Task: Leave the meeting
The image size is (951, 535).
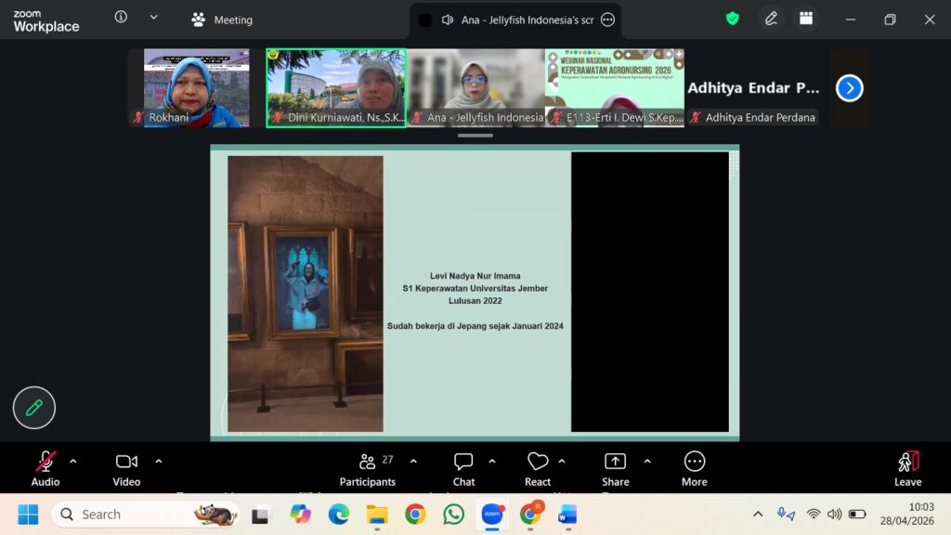Action: (907, 468)
